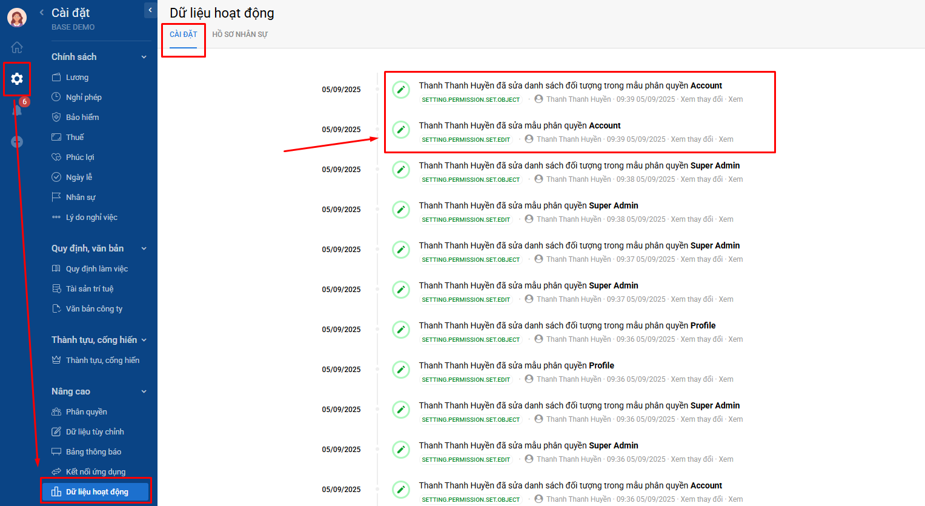Click edit icon of 09:37 Super Admin edit entry
925x506 pixels.
click(x=401, y=290)
